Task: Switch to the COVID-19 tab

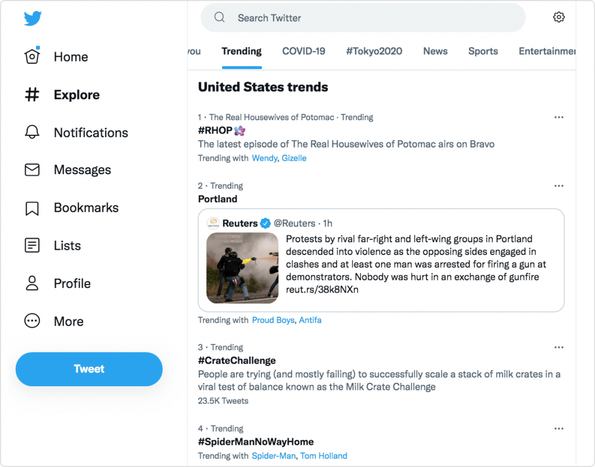Action: pyautogui.click(x=303, y=51)
